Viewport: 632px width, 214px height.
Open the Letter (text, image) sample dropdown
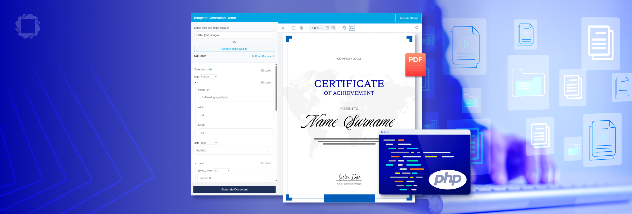tap(235, 35)
